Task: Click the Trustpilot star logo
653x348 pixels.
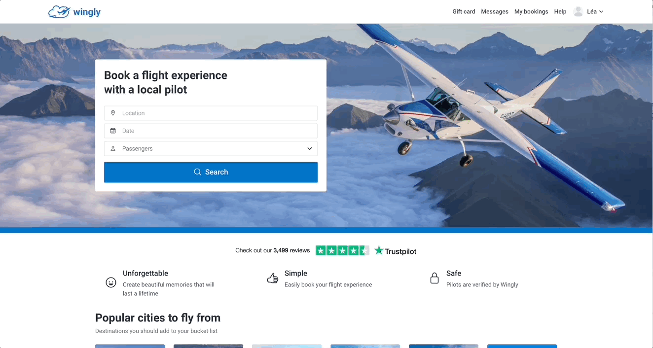Action: (379, 250)
